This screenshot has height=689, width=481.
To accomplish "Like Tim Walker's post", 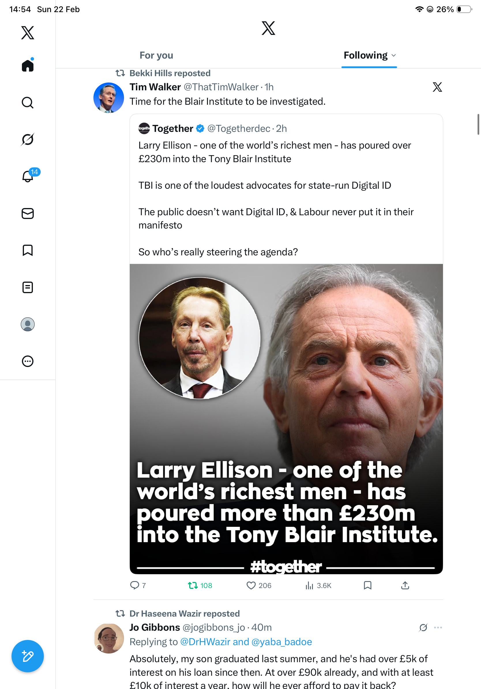I will [x=251, y=585].
